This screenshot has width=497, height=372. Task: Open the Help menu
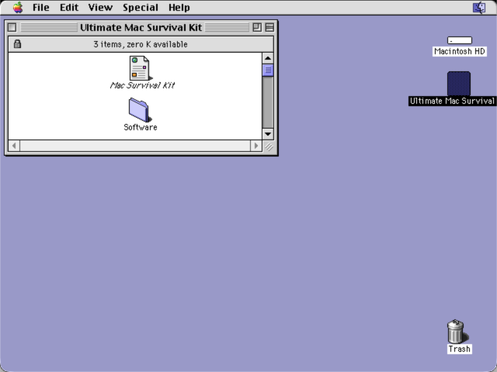[179, 7]
